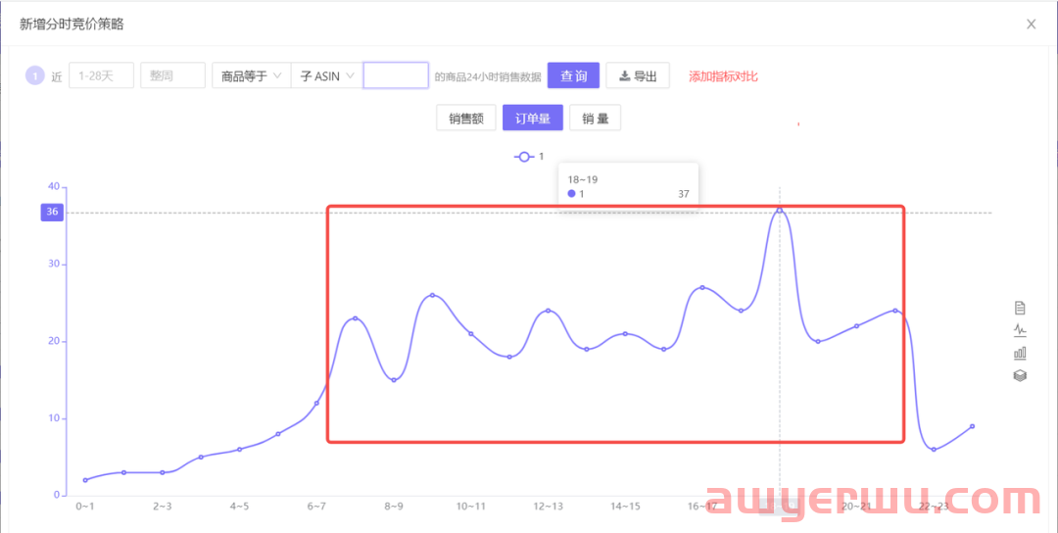Focus the 1-28天 days input
Screen dimensions: 1058x533
coord(101,75)
